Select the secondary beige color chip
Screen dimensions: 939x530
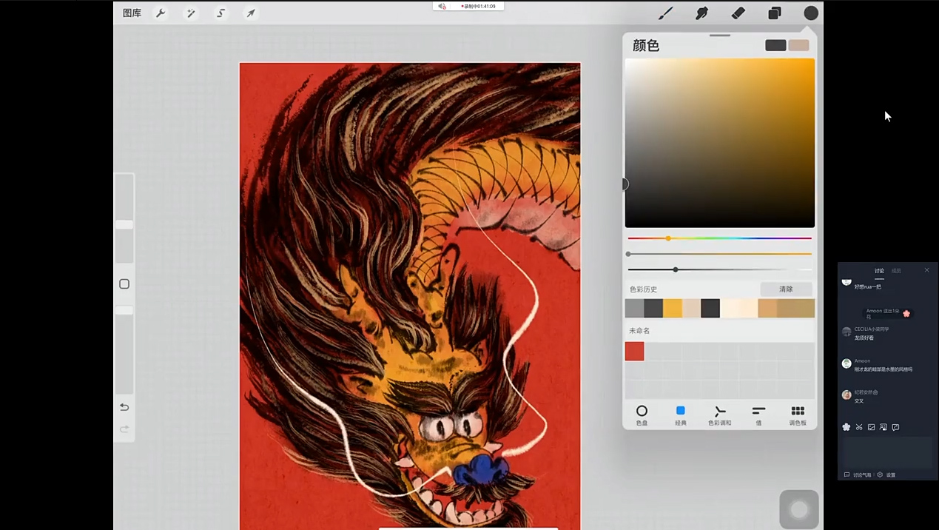(798, 45)
